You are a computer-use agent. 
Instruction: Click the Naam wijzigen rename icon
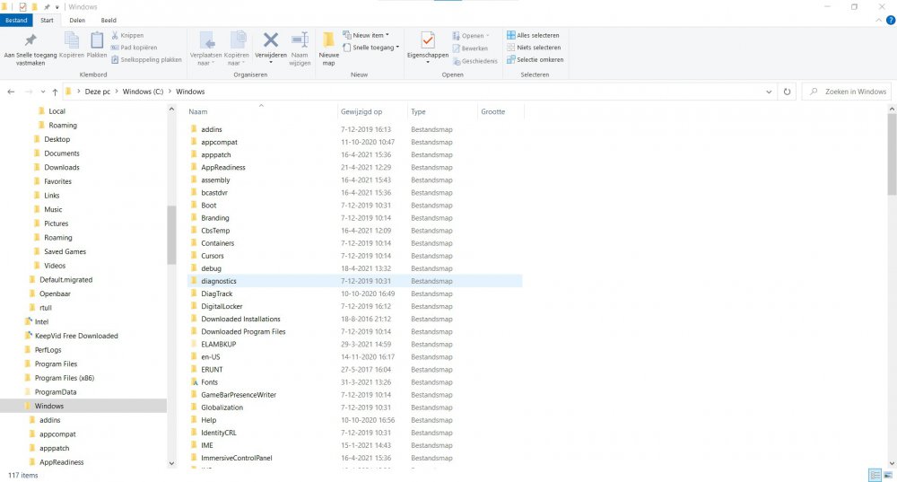(x=300, y=41)
